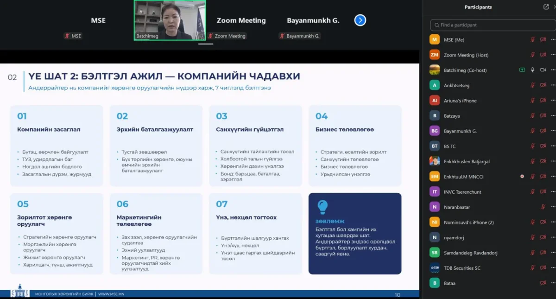Open more options for MSE (Me)

(553, 40)
